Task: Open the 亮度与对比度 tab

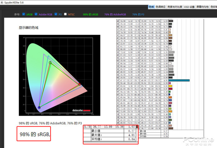Action: point(175,7)
